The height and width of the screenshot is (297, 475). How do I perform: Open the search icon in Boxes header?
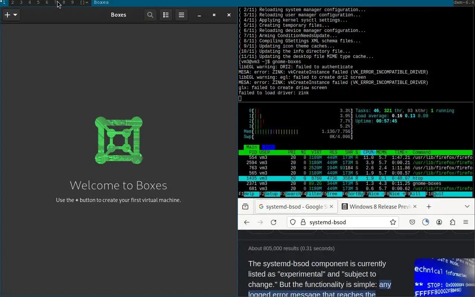coord(150,15)
